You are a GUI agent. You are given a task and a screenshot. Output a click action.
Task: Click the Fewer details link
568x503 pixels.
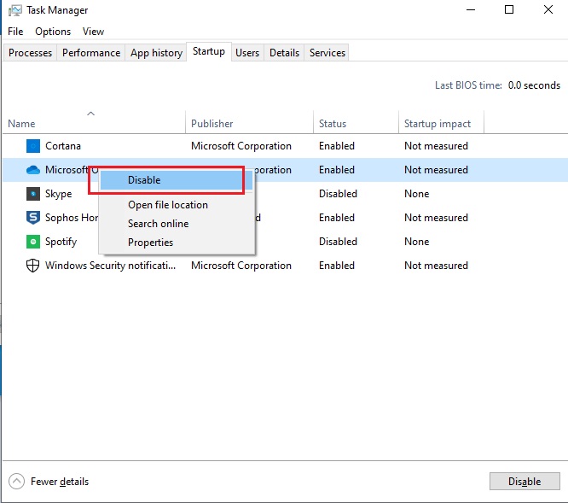coord(60,482)
